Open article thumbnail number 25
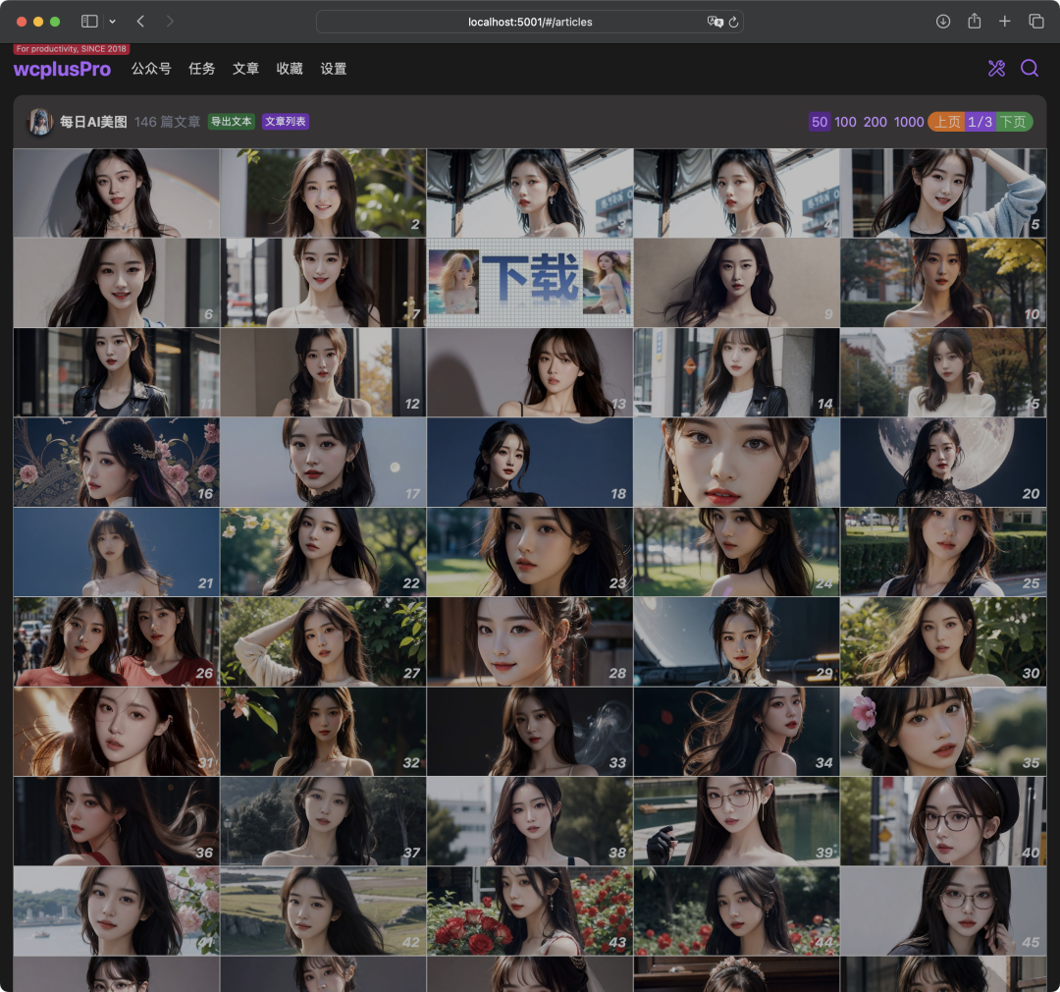The height and width of the screenshot is (992, 1060). coord(943,552)
